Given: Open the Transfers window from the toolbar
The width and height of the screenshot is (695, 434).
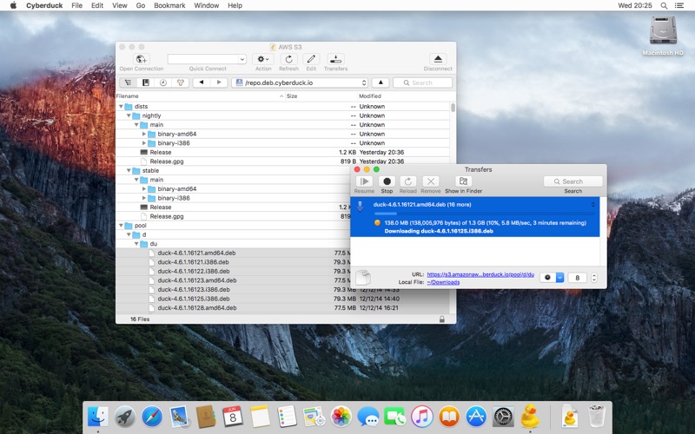Looking at the screenshot, I should pyautogui.click(x=335, y=60).
